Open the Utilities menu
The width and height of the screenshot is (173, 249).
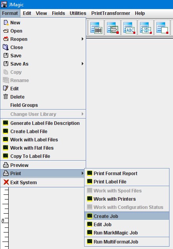pyautogui.click(x=78, y=13)
